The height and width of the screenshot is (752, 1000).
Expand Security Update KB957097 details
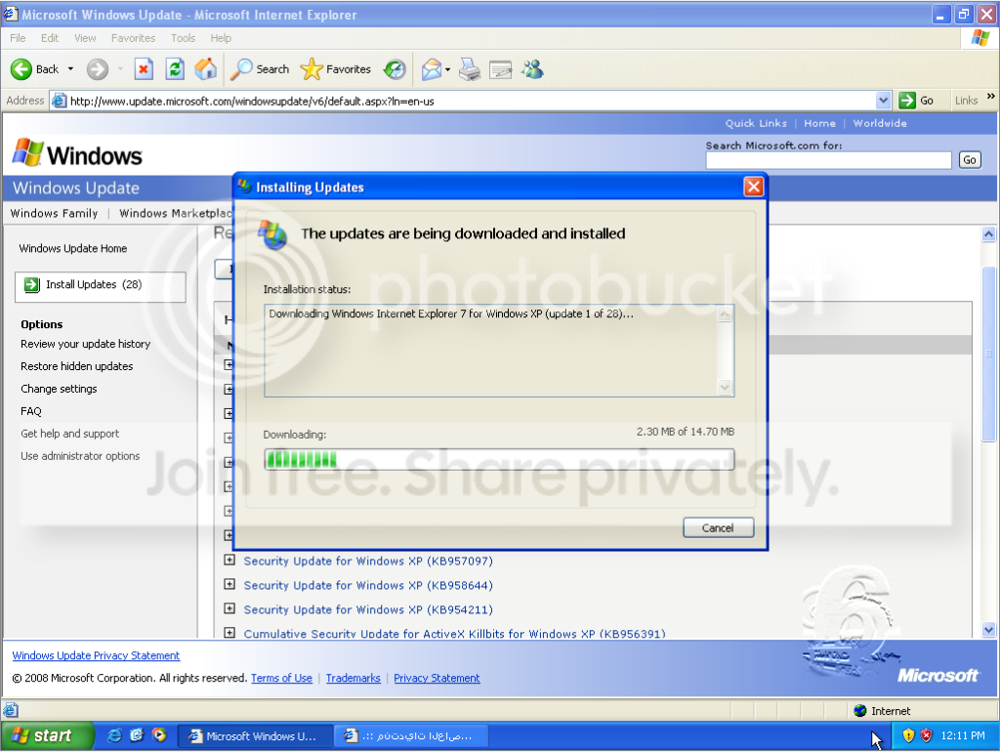(229, 560)
